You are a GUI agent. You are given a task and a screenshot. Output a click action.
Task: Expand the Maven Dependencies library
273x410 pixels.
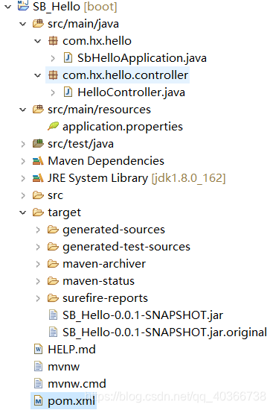tap(23, 161)
